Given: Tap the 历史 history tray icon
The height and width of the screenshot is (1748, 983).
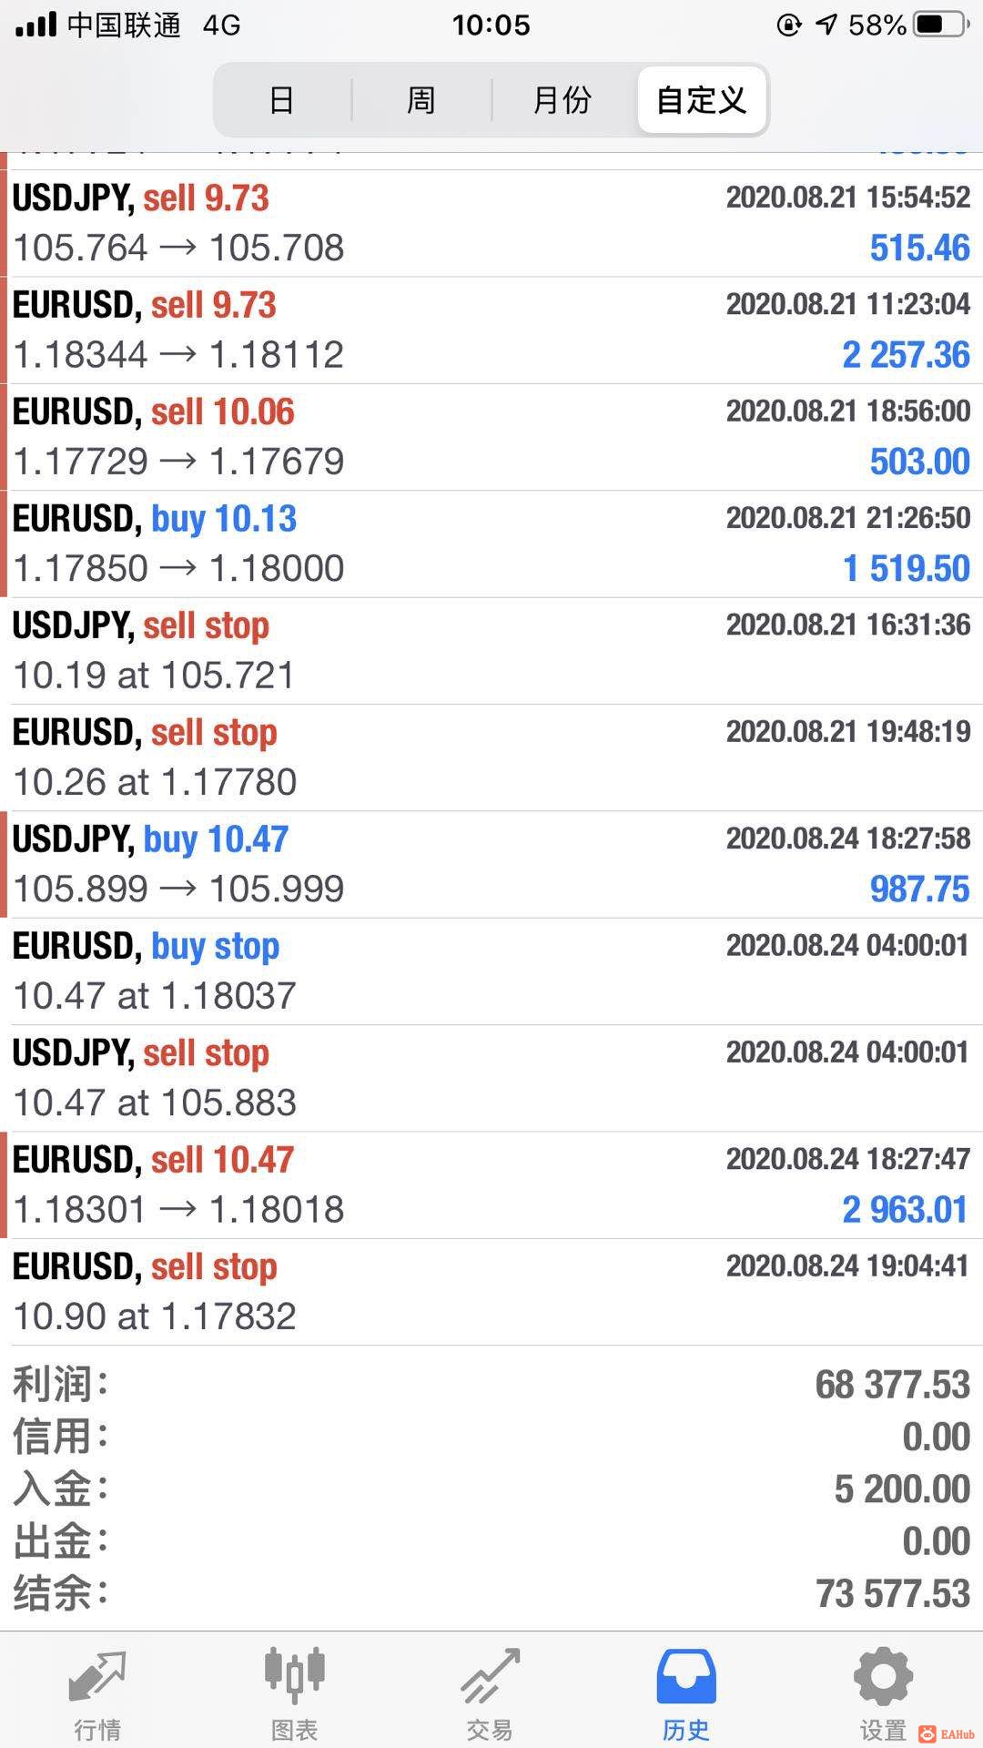Looking at the screenshot, I should point(686,1677).
